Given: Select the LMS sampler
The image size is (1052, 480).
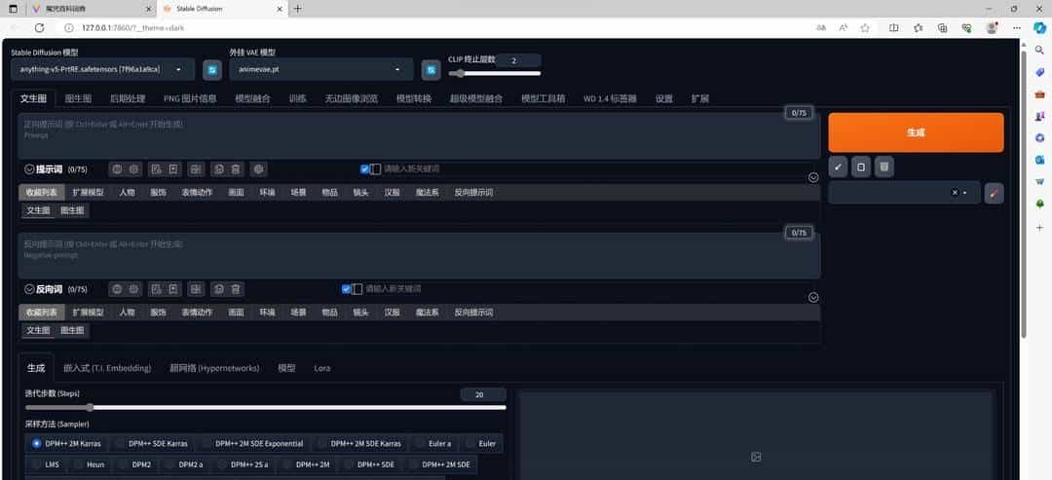Looking at the screenshot, I should tap(46, 463).
